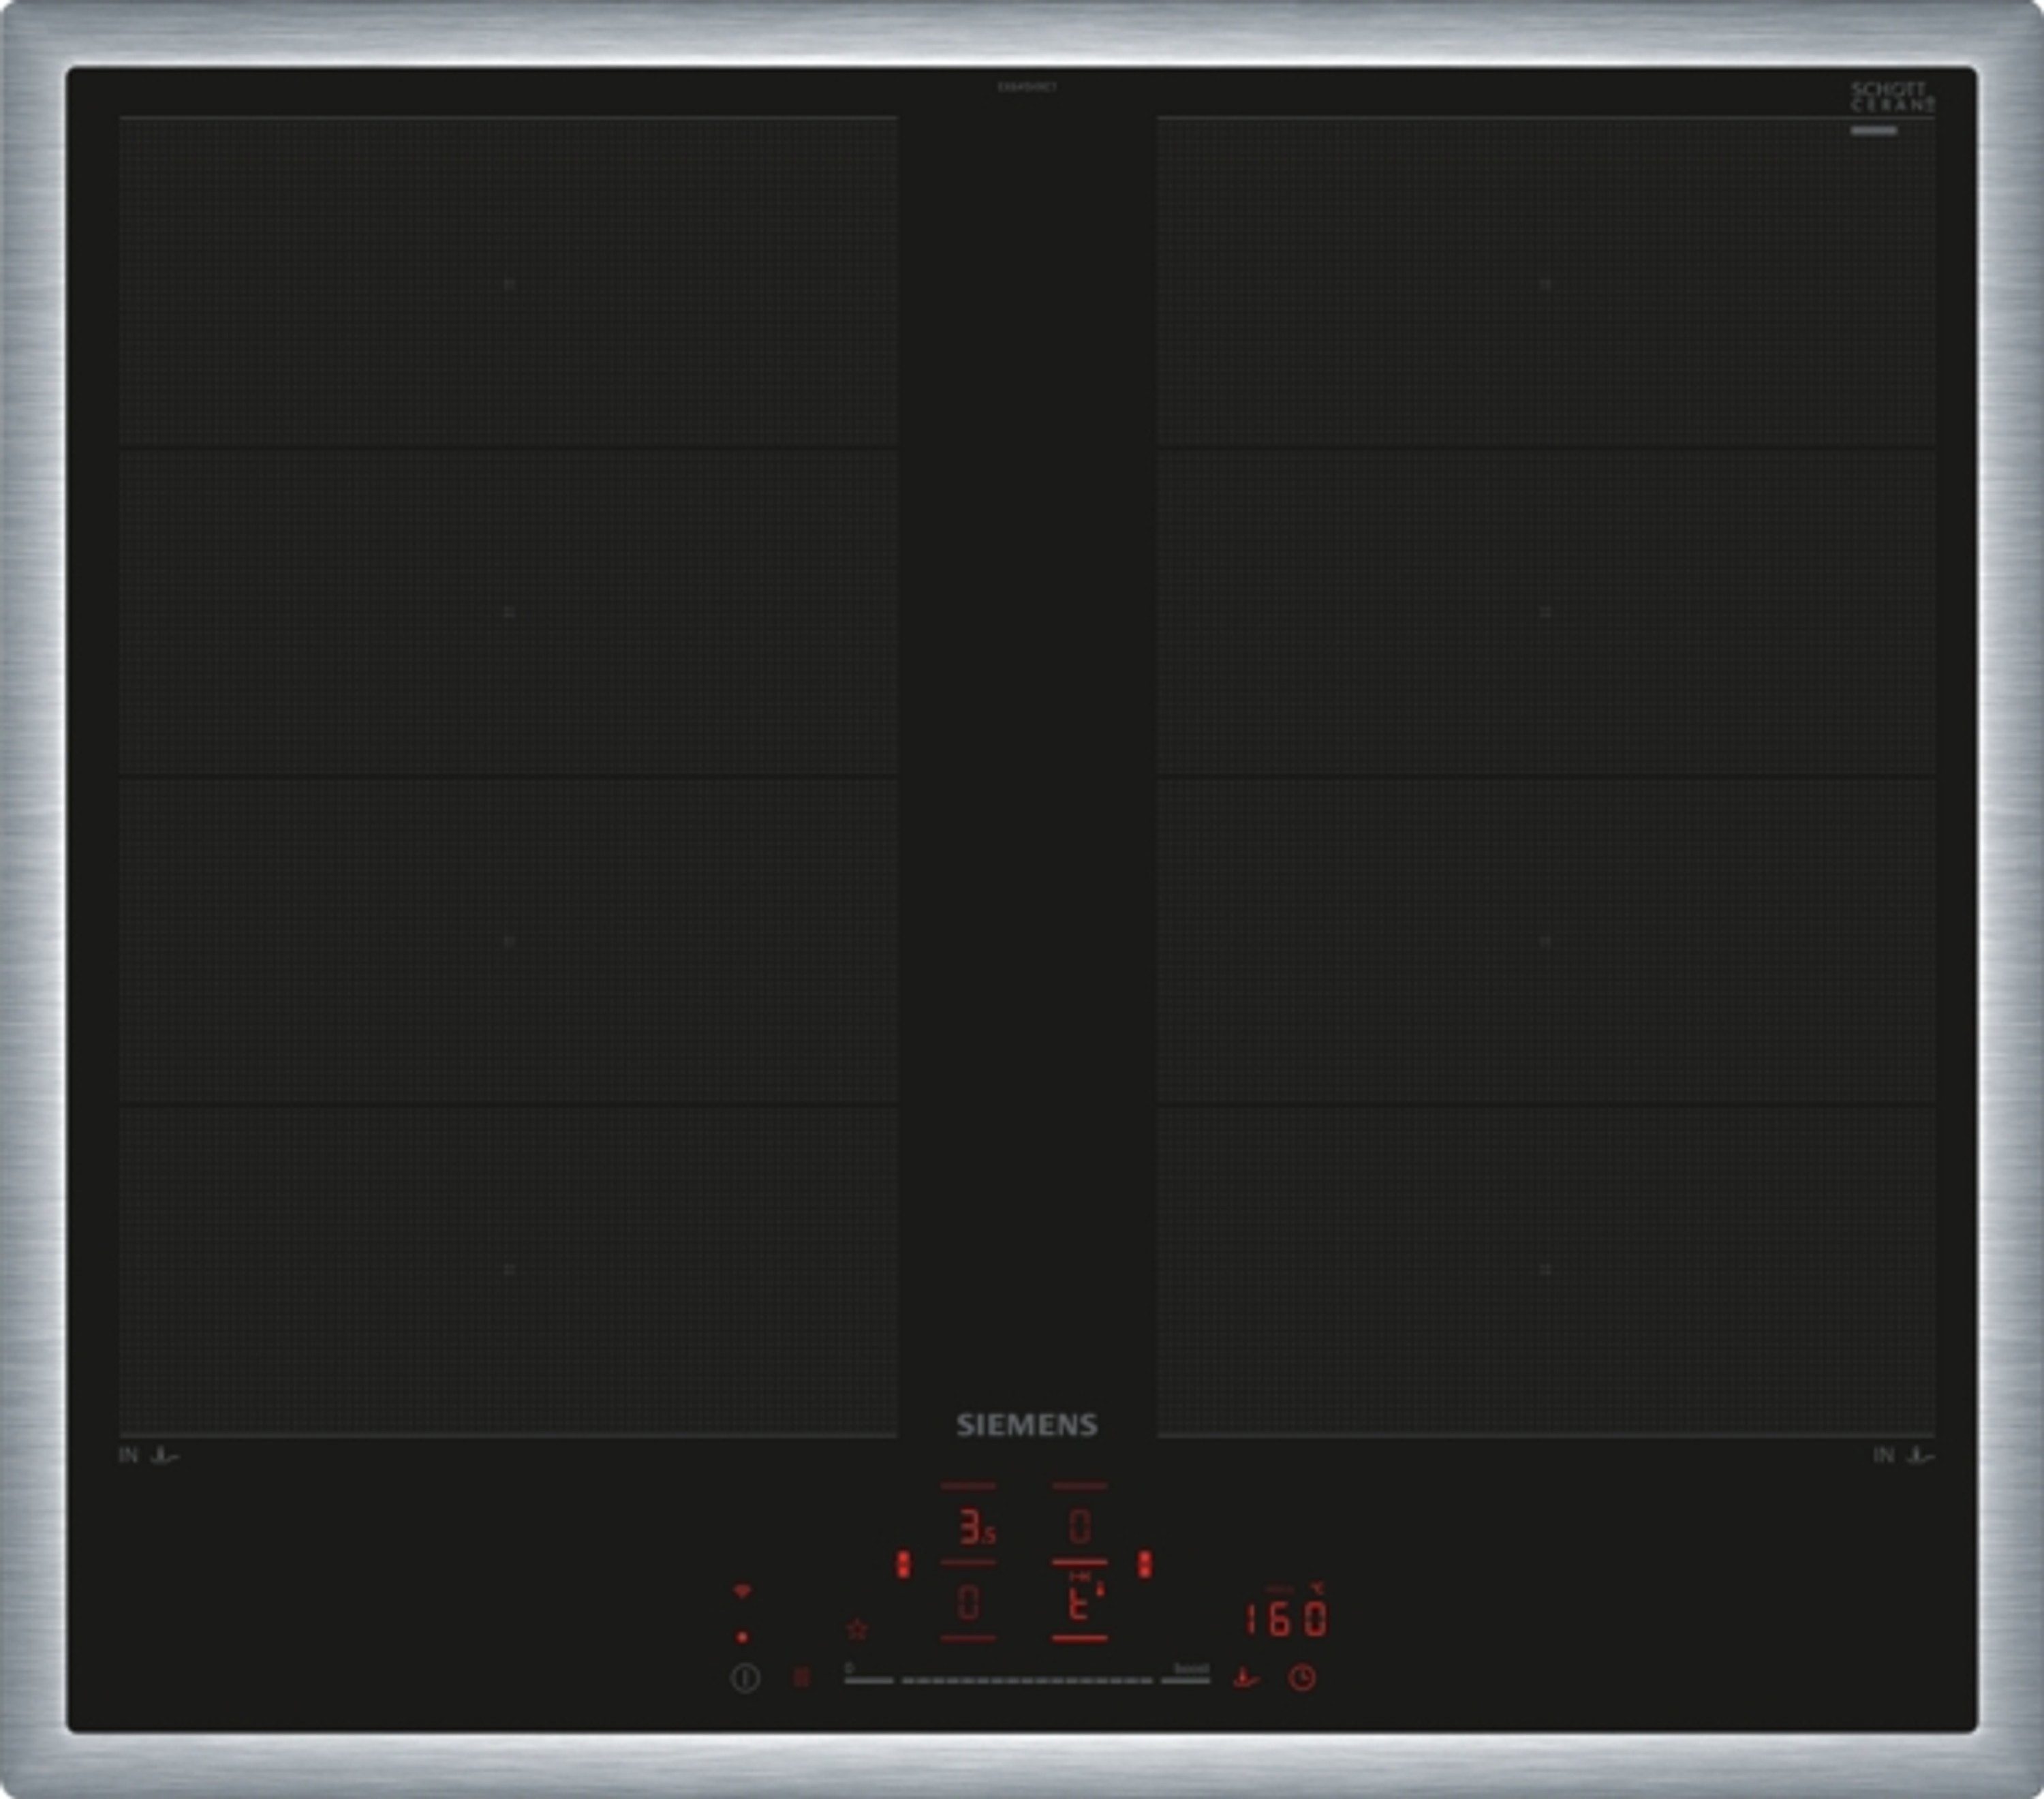Tap the middle of power level slider
This screenshot has height=1799, width=2044.
point(1027,1681)
